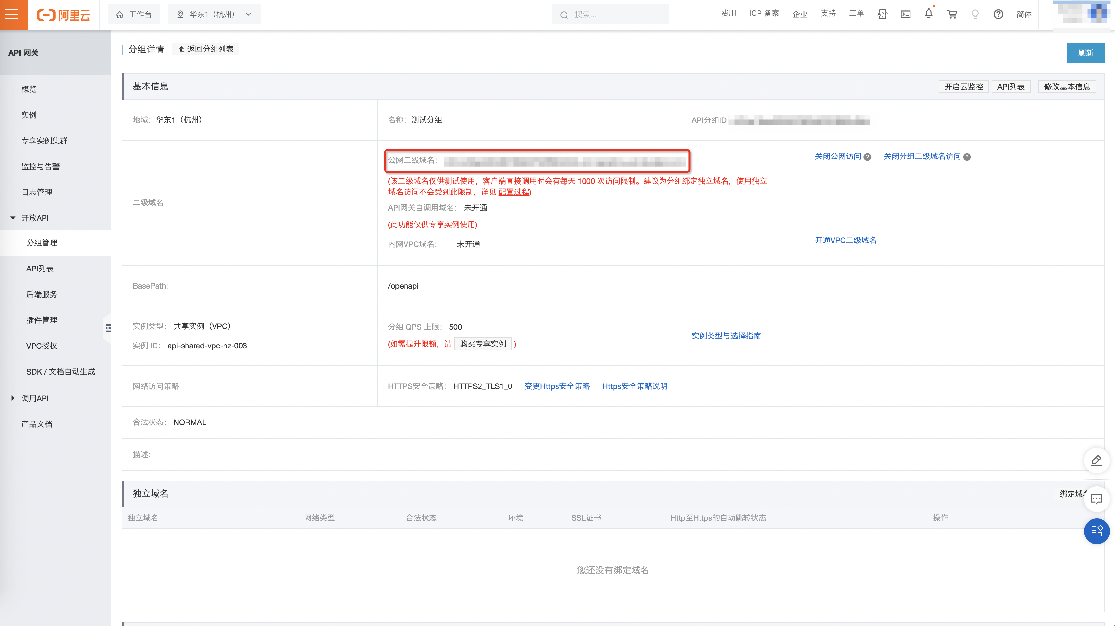Open 插件管理 in the sidebar

coord(42,320)
